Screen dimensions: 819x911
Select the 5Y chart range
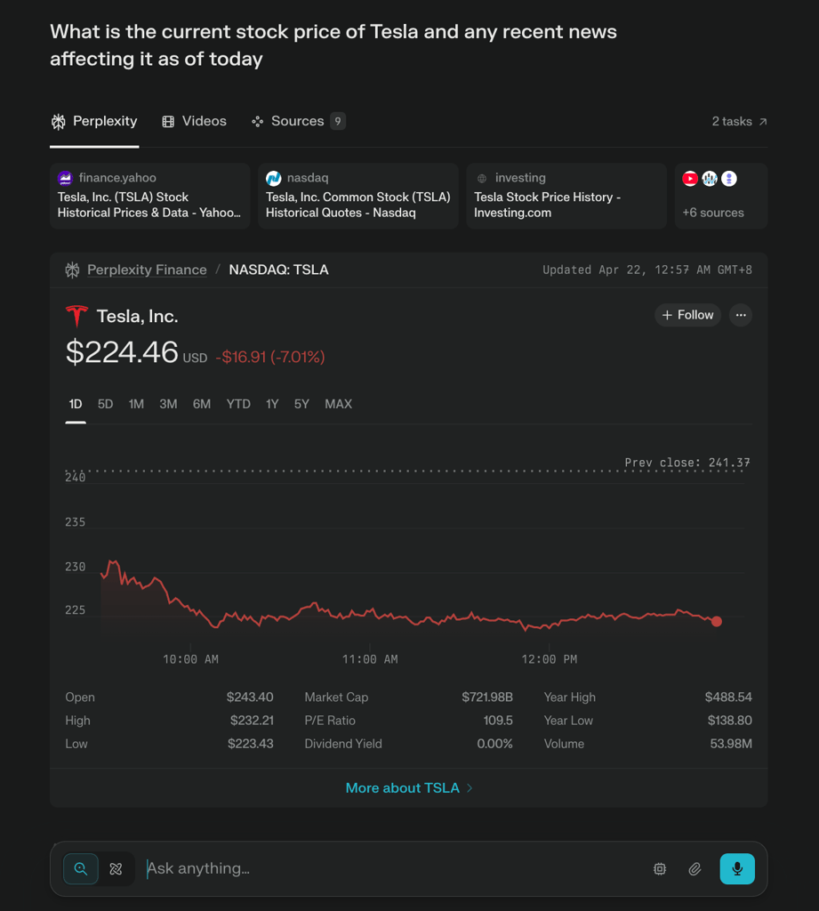click(301, 404)
